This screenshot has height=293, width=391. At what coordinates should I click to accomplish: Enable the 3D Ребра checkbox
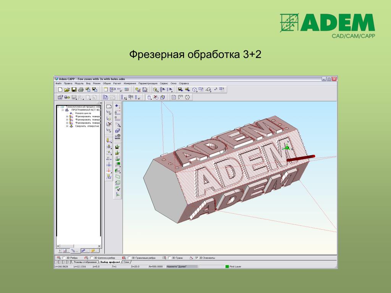pos(64,258)
